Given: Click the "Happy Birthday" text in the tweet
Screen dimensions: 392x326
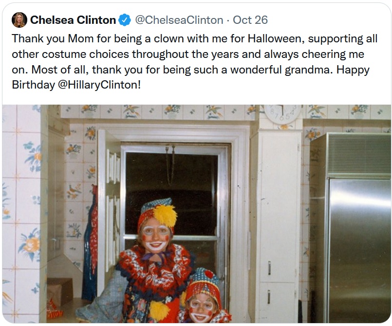Looking at the screenshot, I should pyautogui.click(x=350, y=70).
